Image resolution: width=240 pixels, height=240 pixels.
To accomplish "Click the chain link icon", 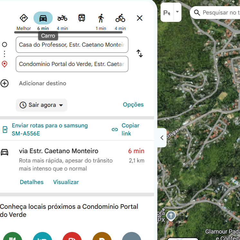I will [115, 130].
